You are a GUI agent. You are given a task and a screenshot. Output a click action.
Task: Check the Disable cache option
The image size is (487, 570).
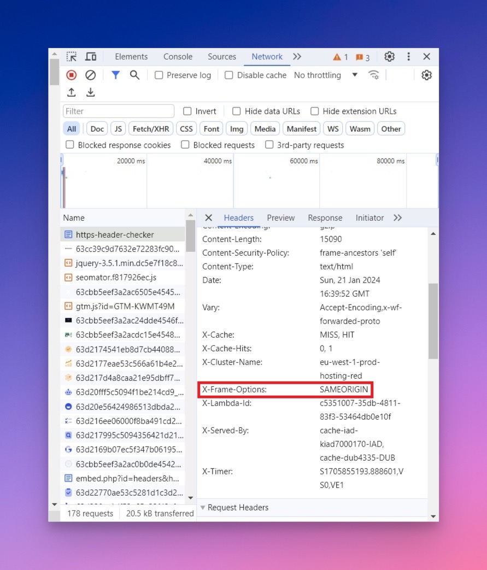pos(228,75)
